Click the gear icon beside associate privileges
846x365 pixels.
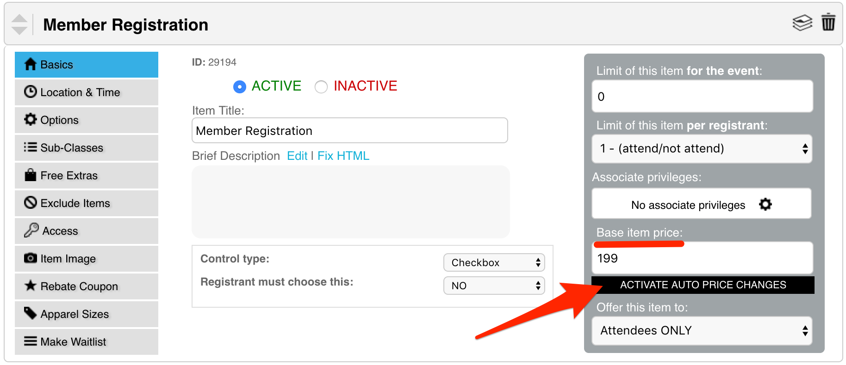pyautogui.click(x=765, y=204)
